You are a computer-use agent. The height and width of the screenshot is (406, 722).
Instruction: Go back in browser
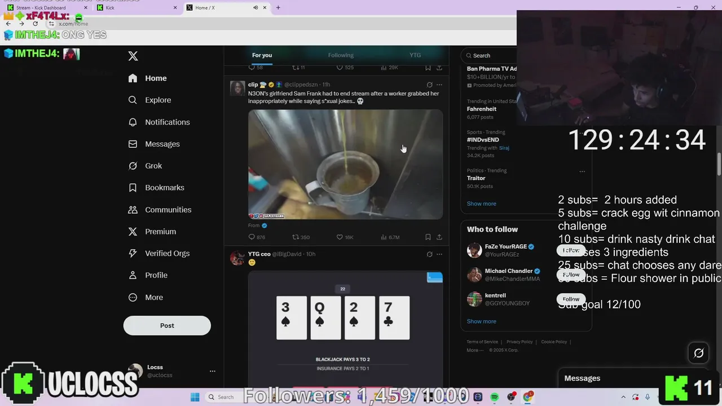[8, 24]
